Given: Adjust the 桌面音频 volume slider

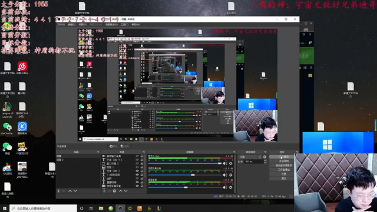Looking at the screenshot, I should pyautogui.click(x=184, y=187).
